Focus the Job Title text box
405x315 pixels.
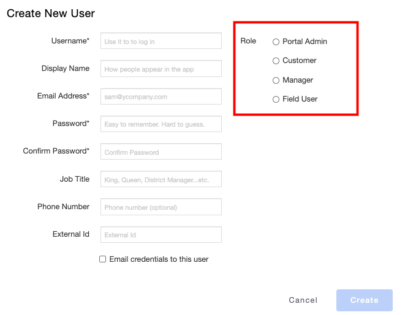(x=161, y=179)
